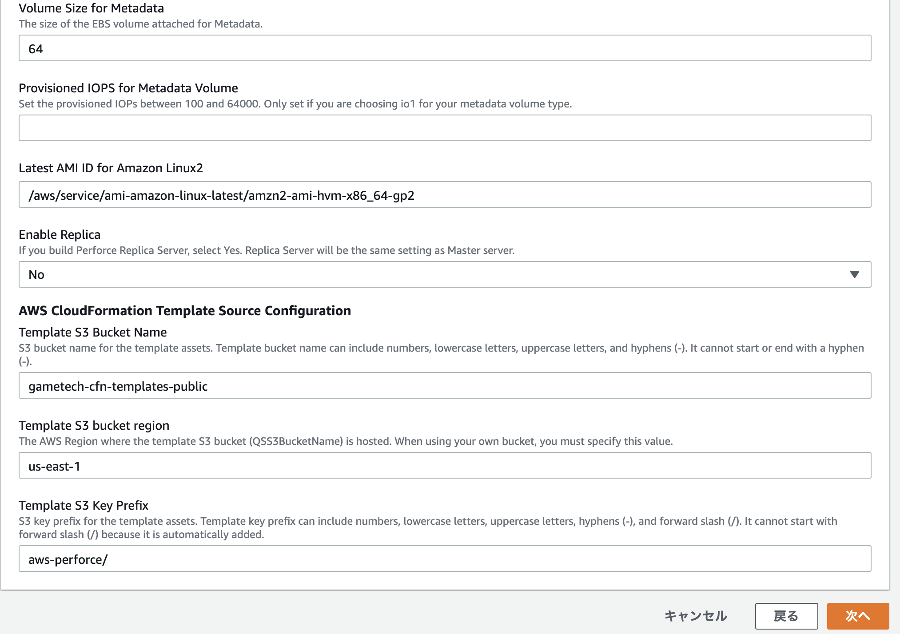The image size is (900, 634).
Task: Click the Template S3 bucket region label
Action: pyautogui.click(x=94, y=425)
